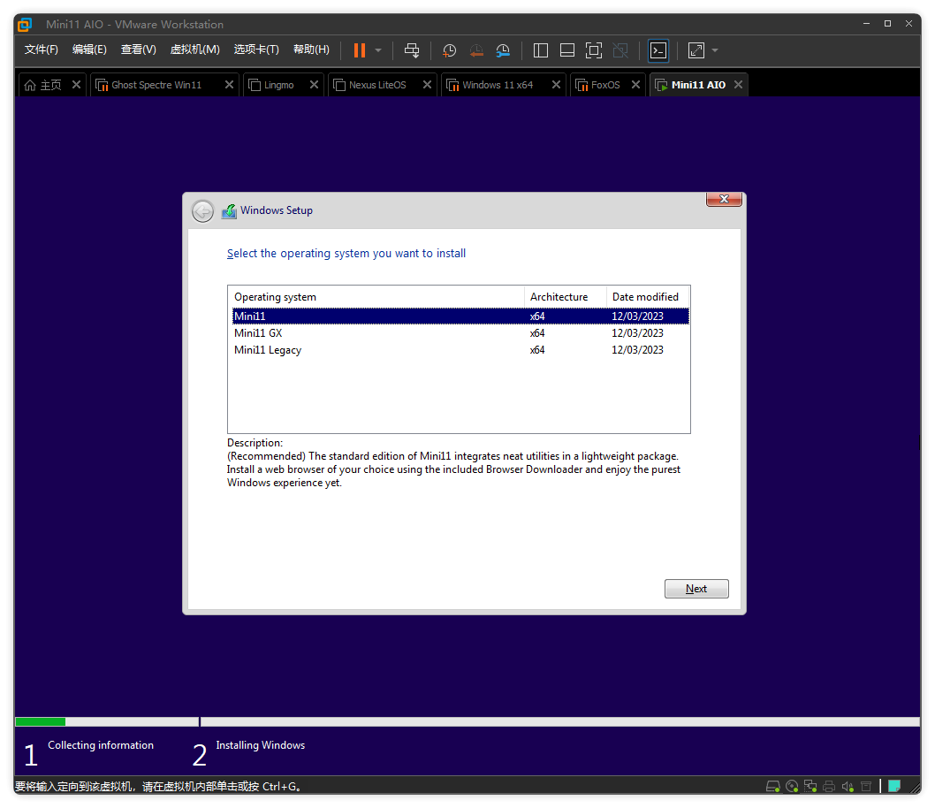Pause the virtual machine with the orange button
Viewport: 935px width, 808px height.
click(359, 50)
